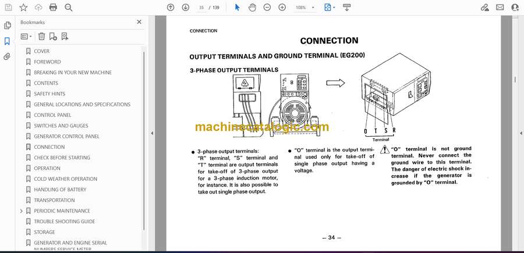The image size is (524, 253).
Task: Click the bookmarks panel vertical scrollbar
Action: pos(144,140)
